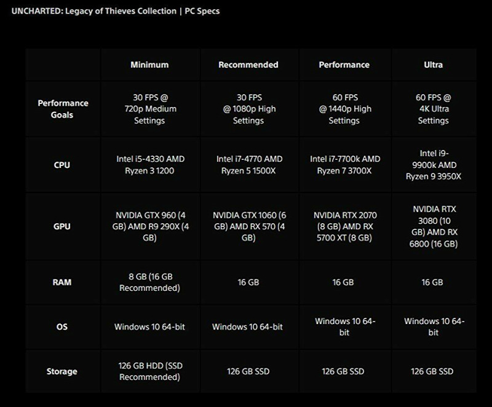Click the 8 GB RAM minimum cell

pos(149,282)
